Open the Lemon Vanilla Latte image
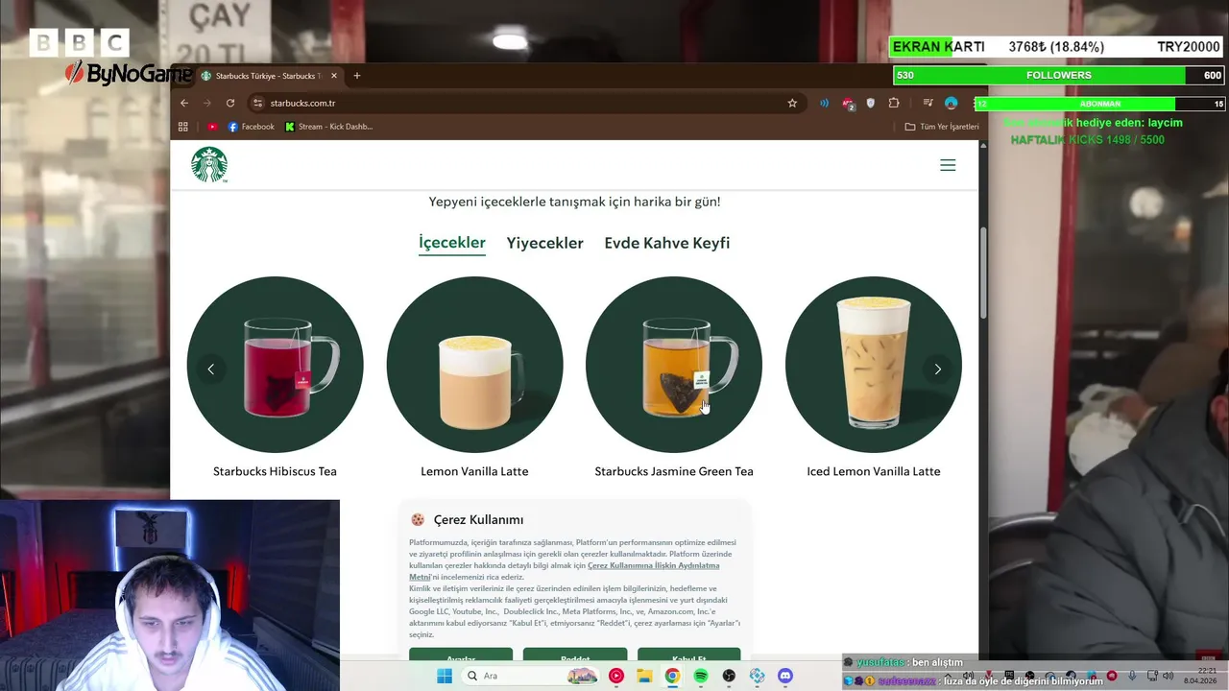1229x691 pixels. (x=474, y=365)
